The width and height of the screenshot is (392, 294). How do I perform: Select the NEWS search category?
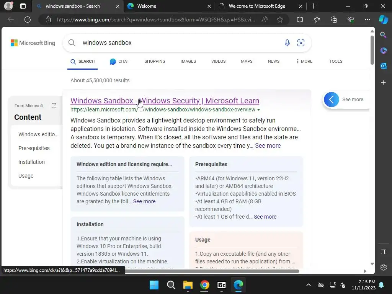[273, 62]
